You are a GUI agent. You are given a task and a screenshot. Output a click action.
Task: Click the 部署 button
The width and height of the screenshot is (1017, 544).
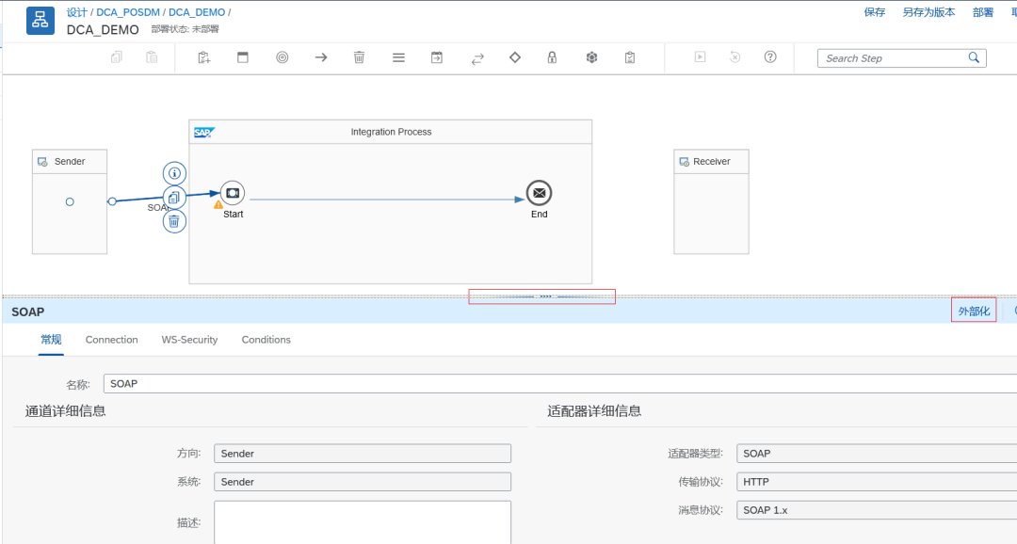click(982, 12)
